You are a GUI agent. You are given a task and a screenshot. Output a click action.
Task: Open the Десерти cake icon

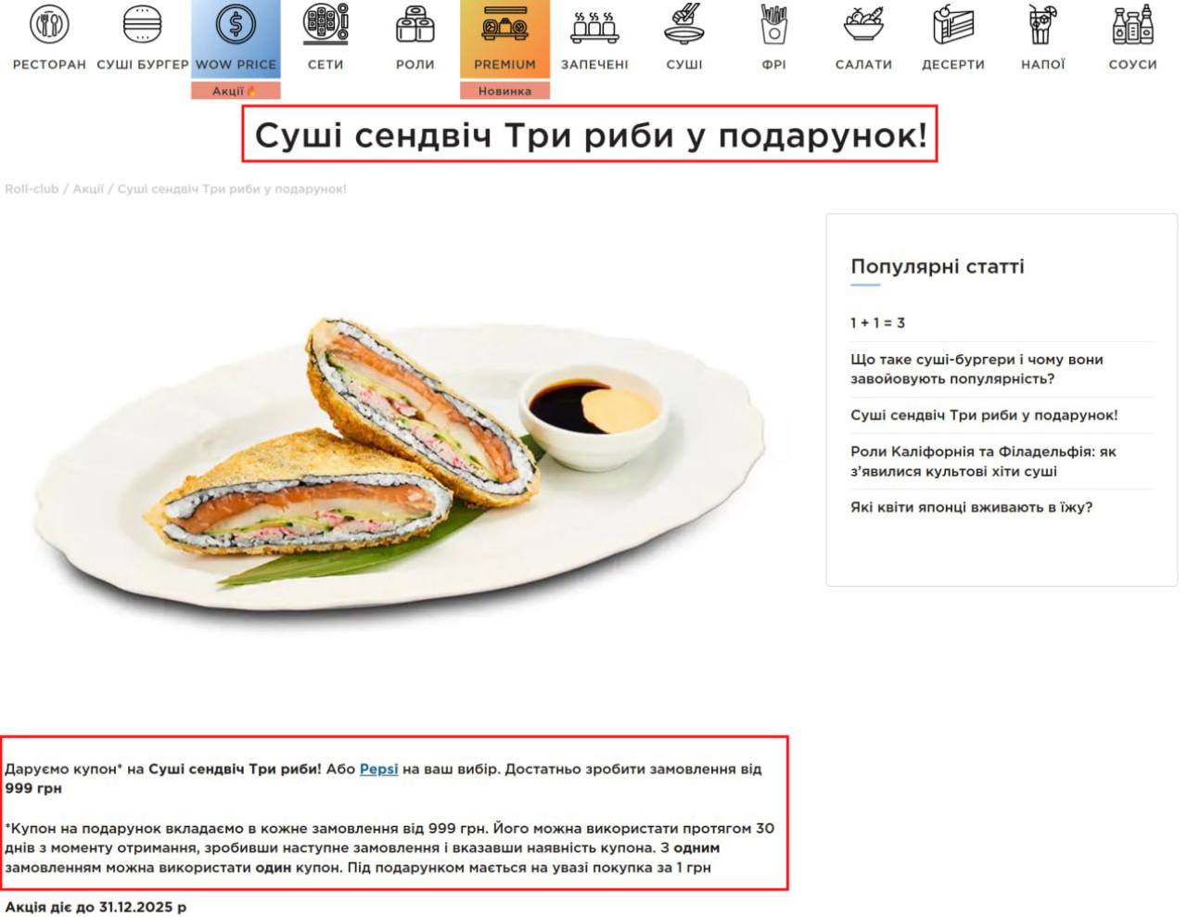pyautogui.click(x=953, y=24)
